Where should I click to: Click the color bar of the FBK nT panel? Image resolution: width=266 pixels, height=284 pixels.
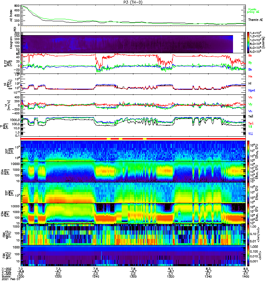coord(248,255)
